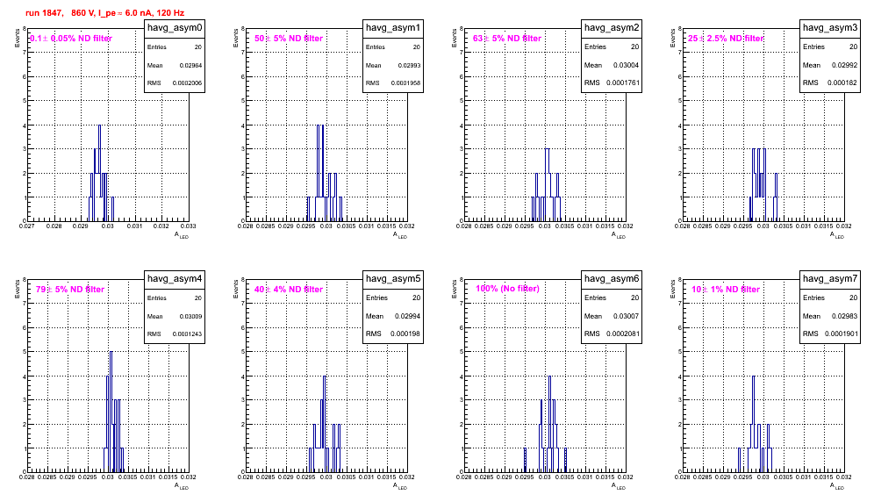This screenshot has height=502, width=874.
Task: Select the havg_asym4 stats box title
Action: tap(175, 278)
